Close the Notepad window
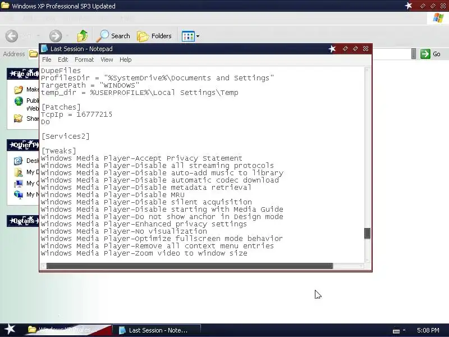The width and height of the screenshot is (449, 337). point(366,49)
